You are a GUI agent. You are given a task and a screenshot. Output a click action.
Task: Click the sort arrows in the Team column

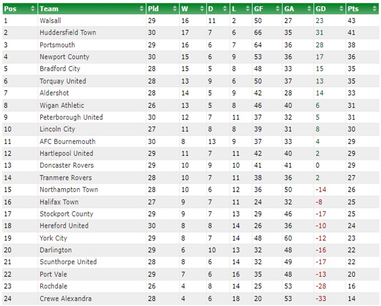[x=142, y=9]
